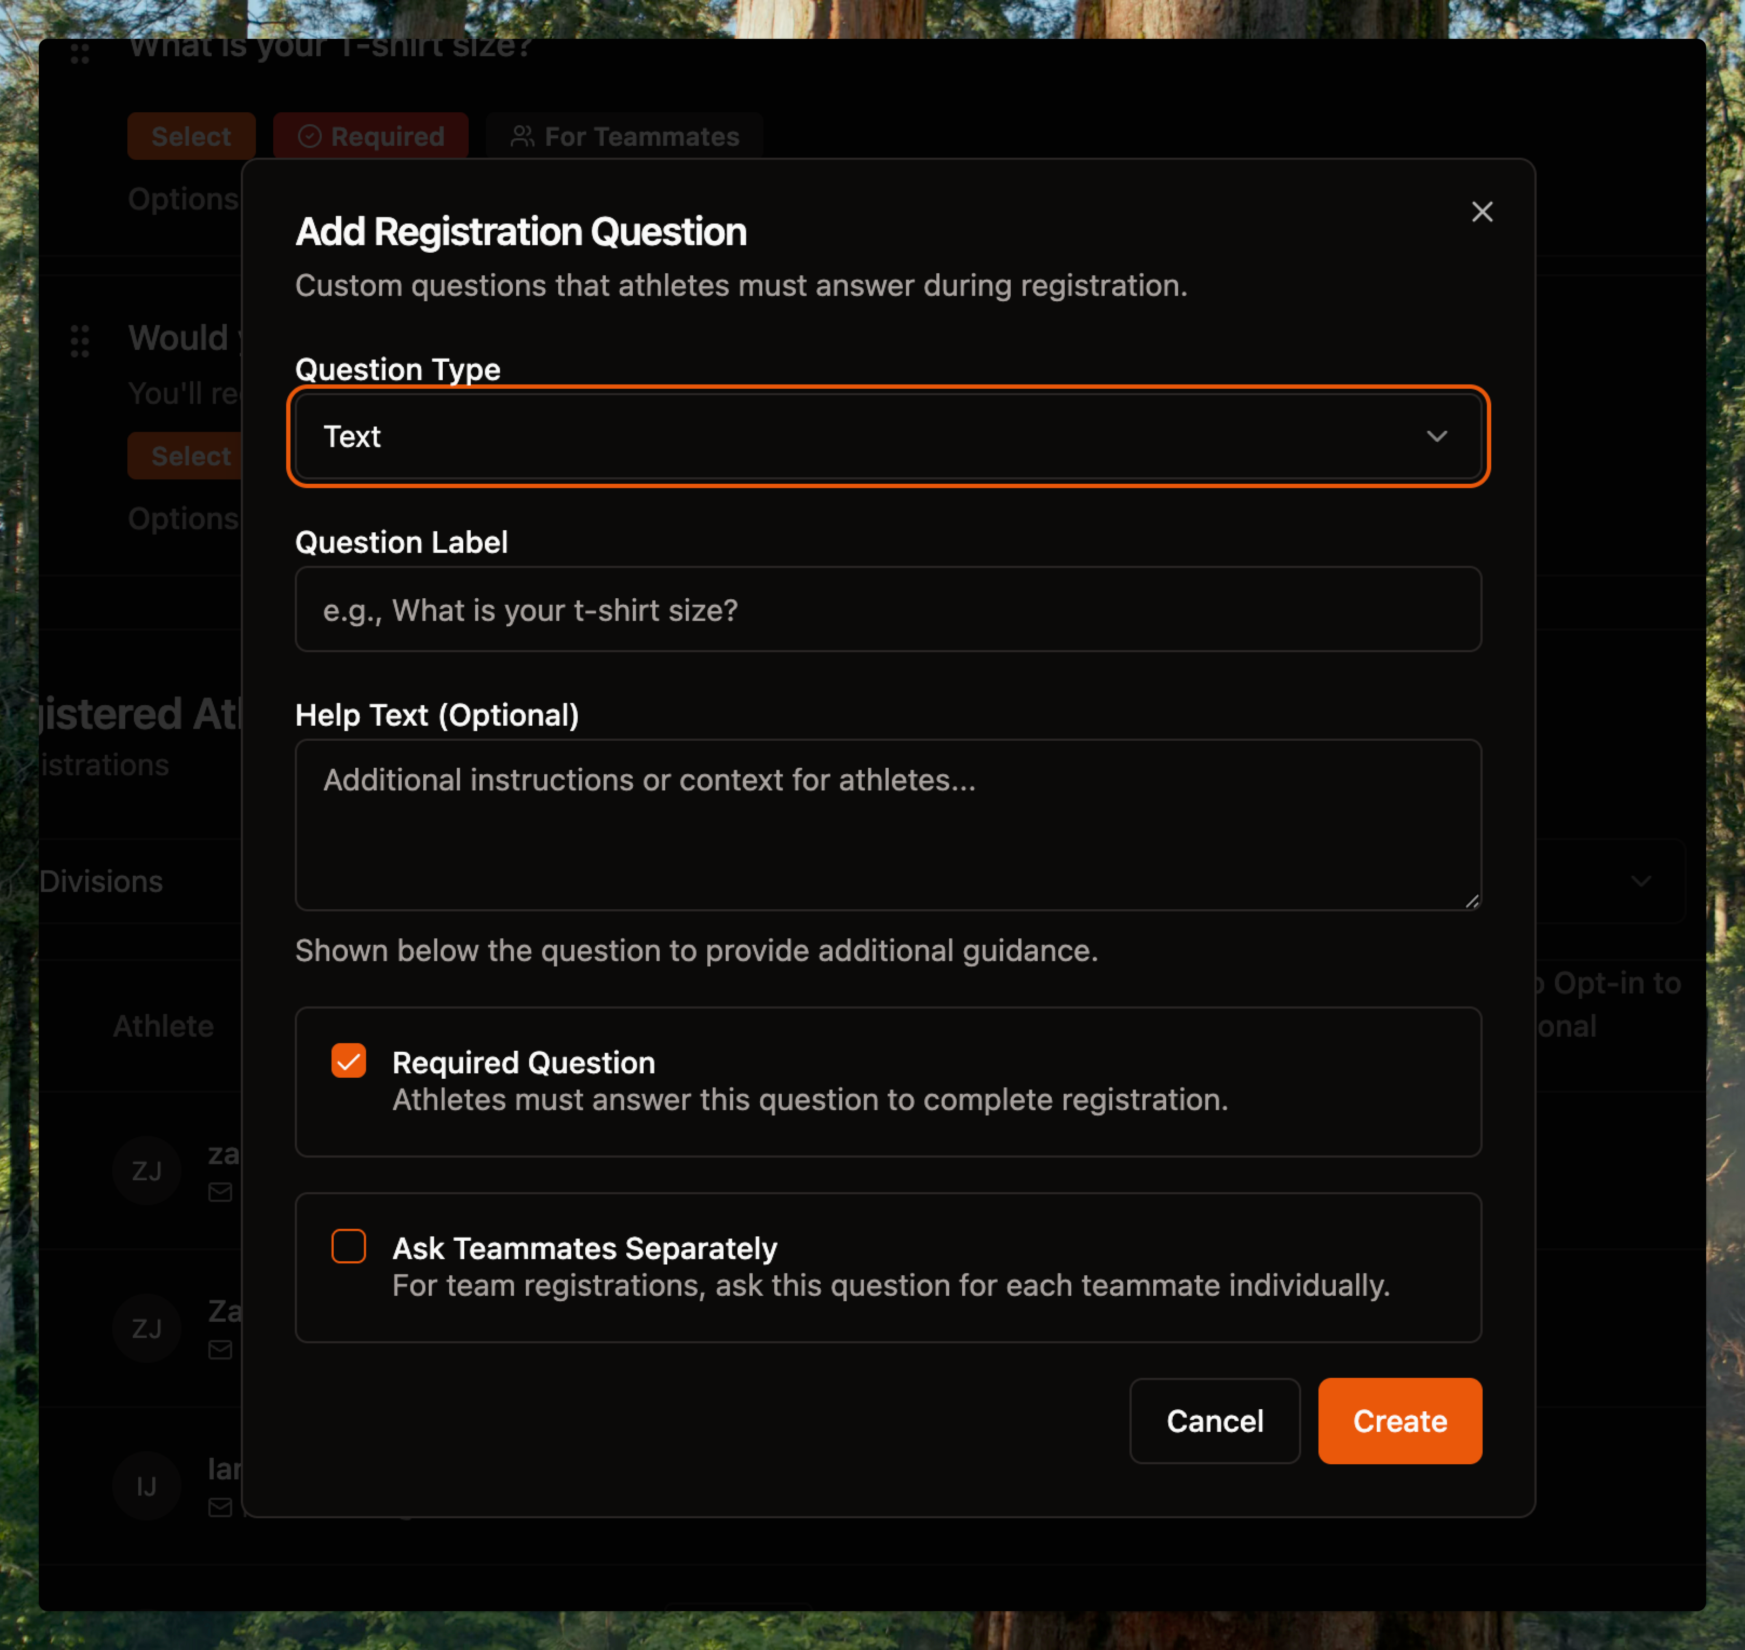Click the Athlete column header
The image size is (1745, 1650).
point(164,1025)
